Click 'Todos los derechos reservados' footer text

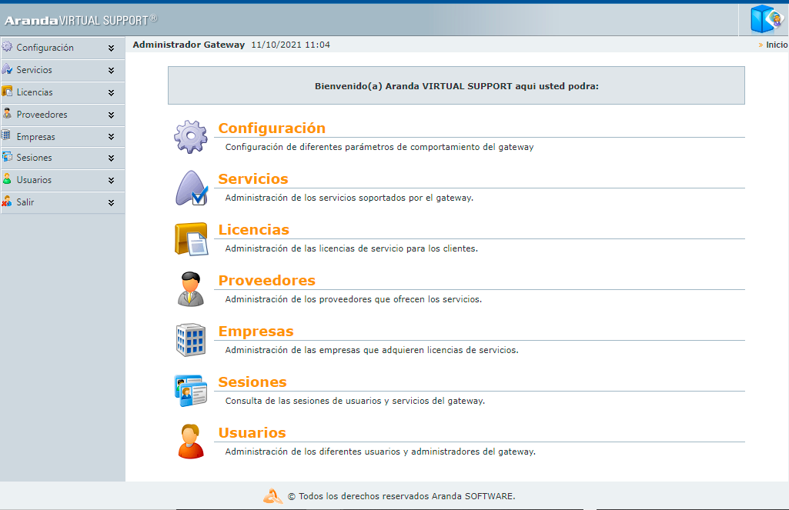(x=402, y=496)
